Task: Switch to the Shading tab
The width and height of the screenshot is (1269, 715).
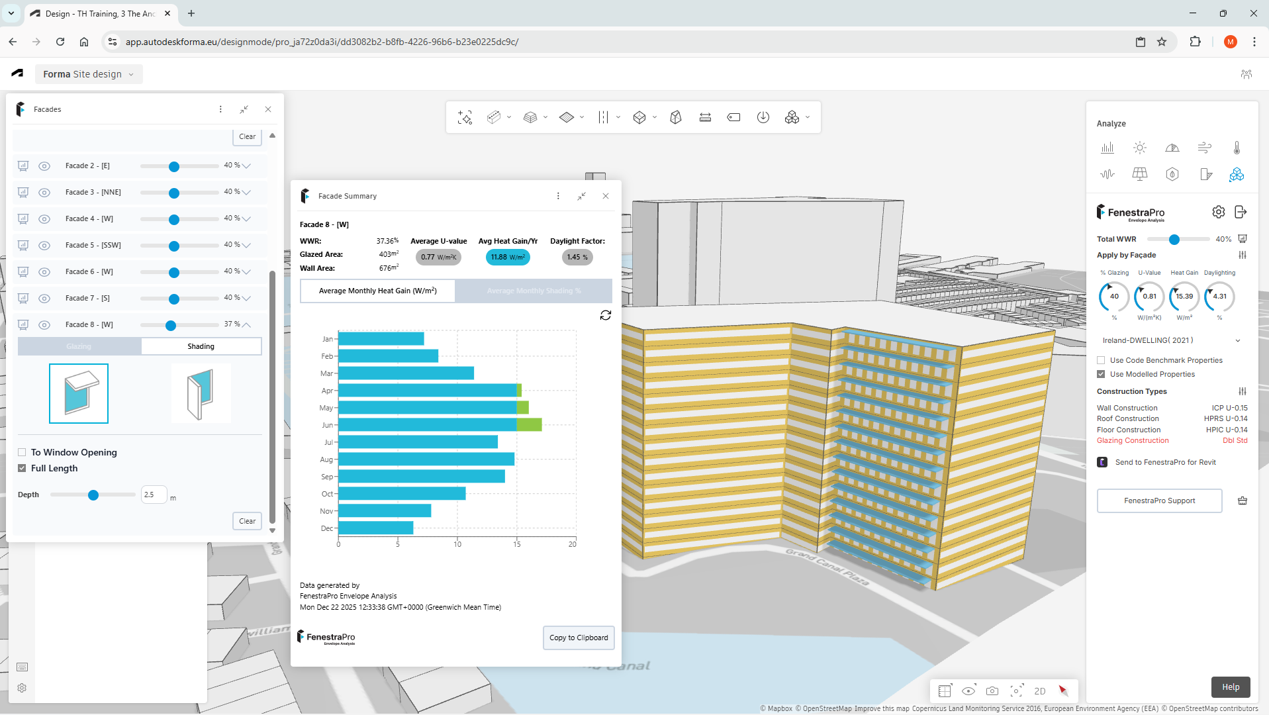Action: point(201,346)
